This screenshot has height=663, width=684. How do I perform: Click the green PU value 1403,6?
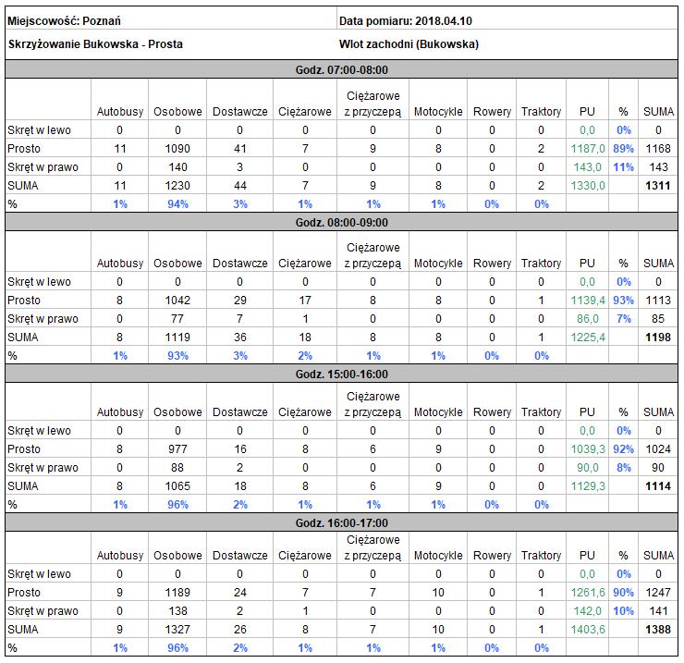click(588, 630)
